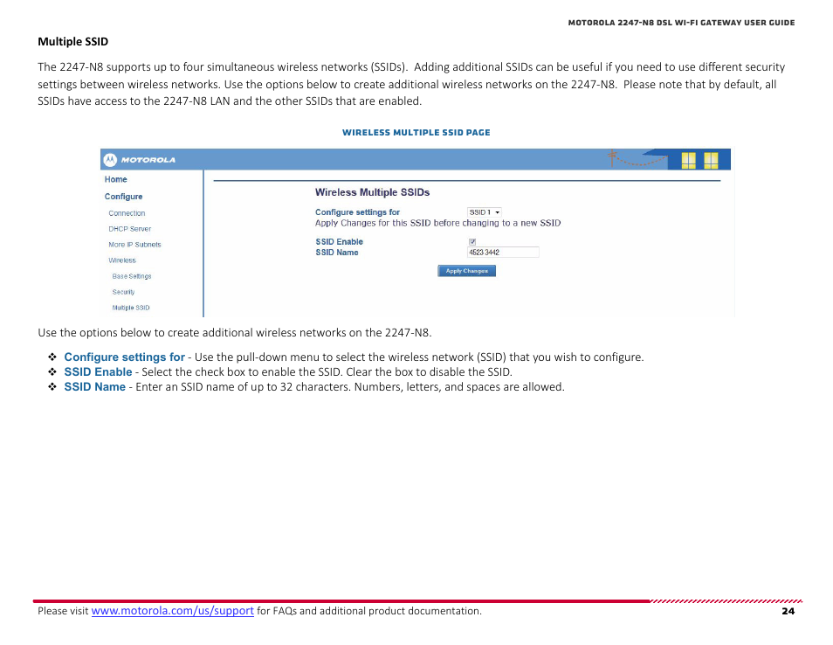The height and width of the screenshot is (645, 833).
Task: Click the 'Wireless Multiple SSIDs' heading
Action: pos(373,192)
